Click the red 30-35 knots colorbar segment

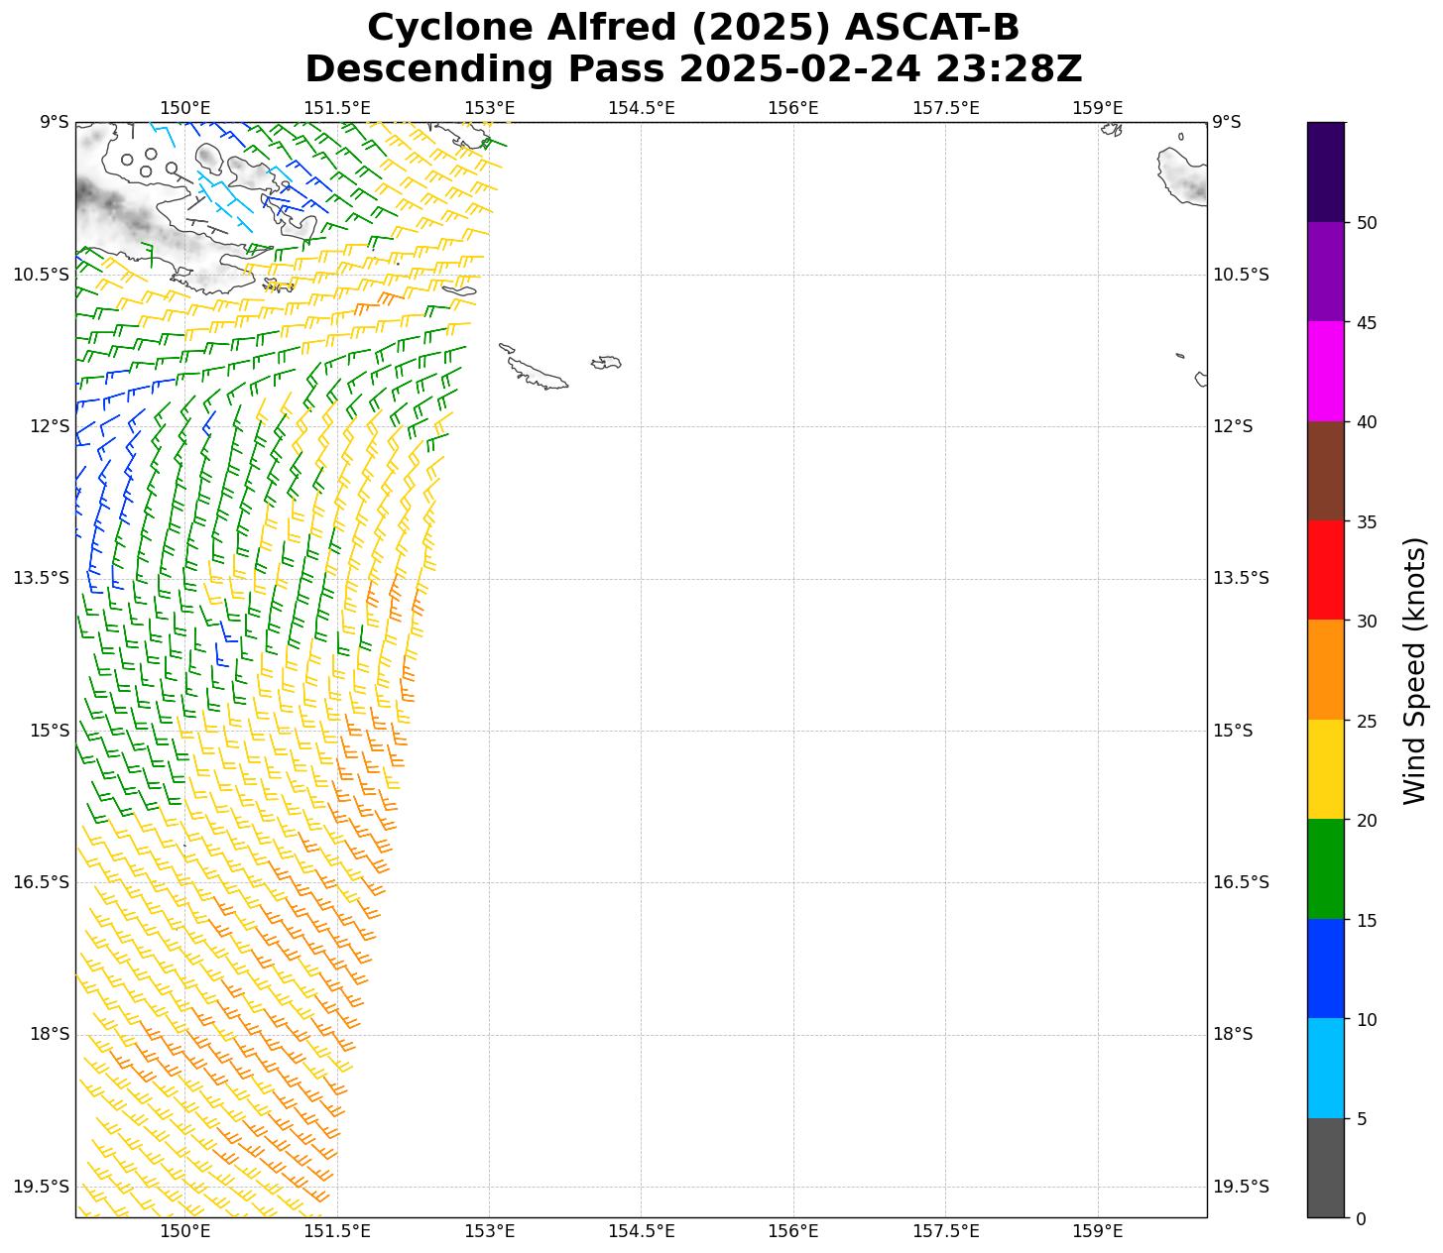point(1325,570)
